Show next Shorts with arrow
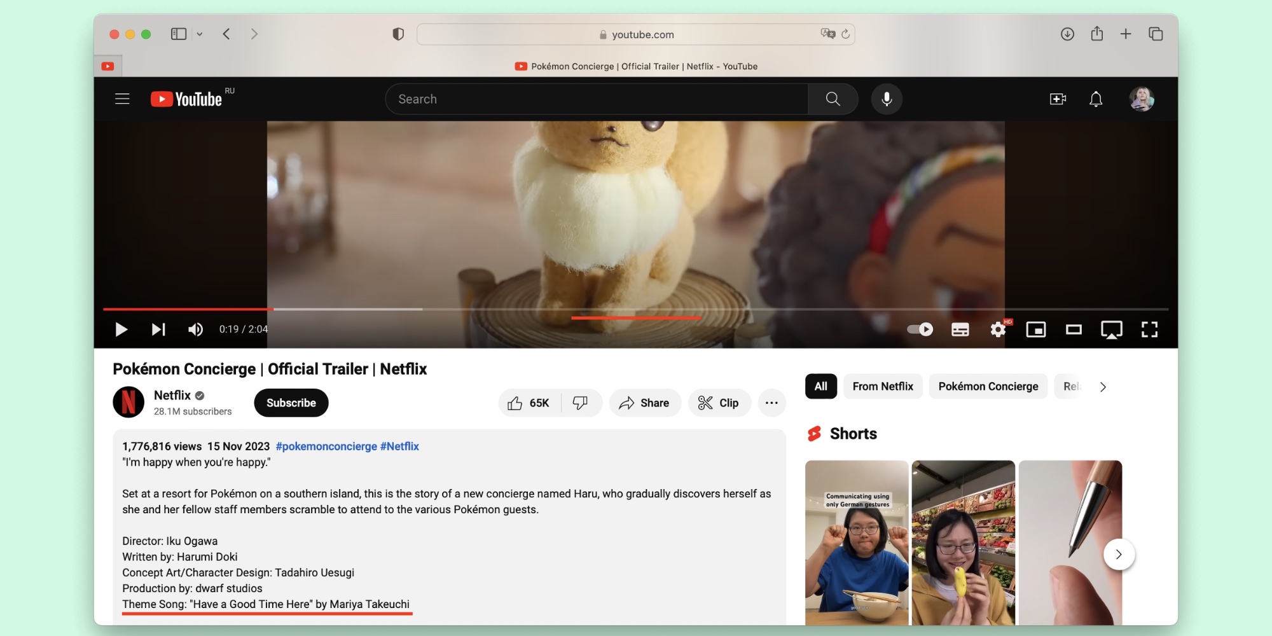1272x636 pixels. coord(1119,555)
